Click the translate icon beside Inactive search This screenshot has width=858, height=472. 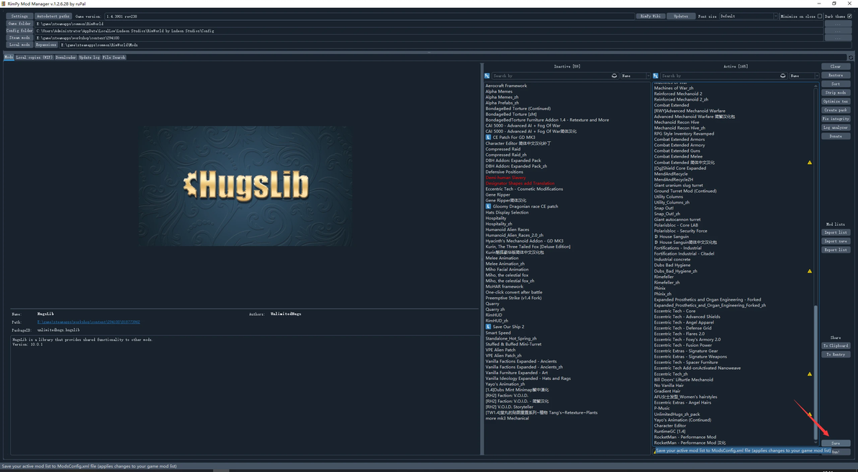click(487, 76)
